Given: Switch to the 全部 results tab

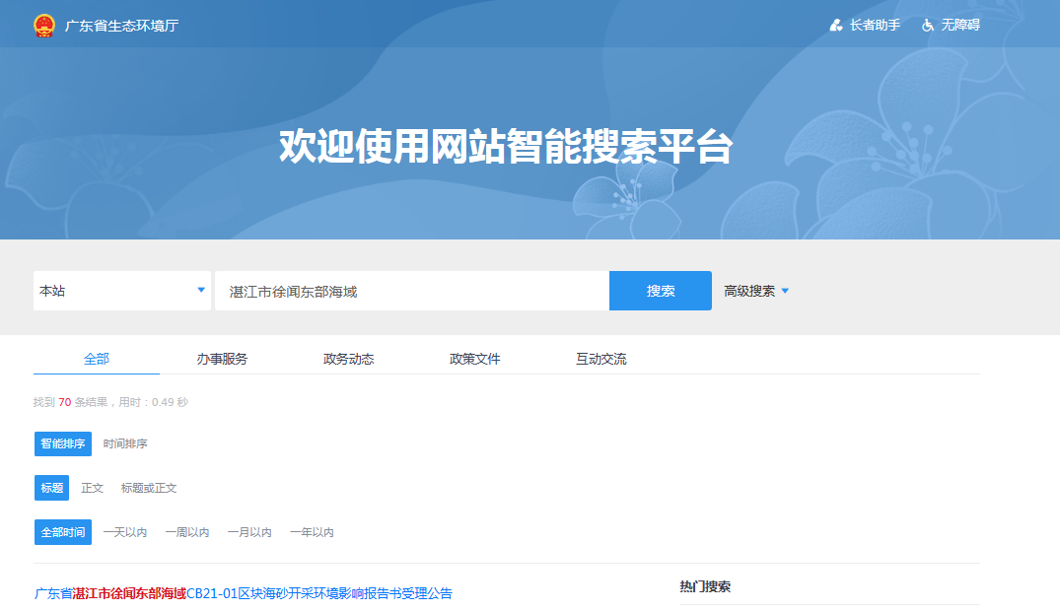Looking at the screenshot, I should [97, 359].
